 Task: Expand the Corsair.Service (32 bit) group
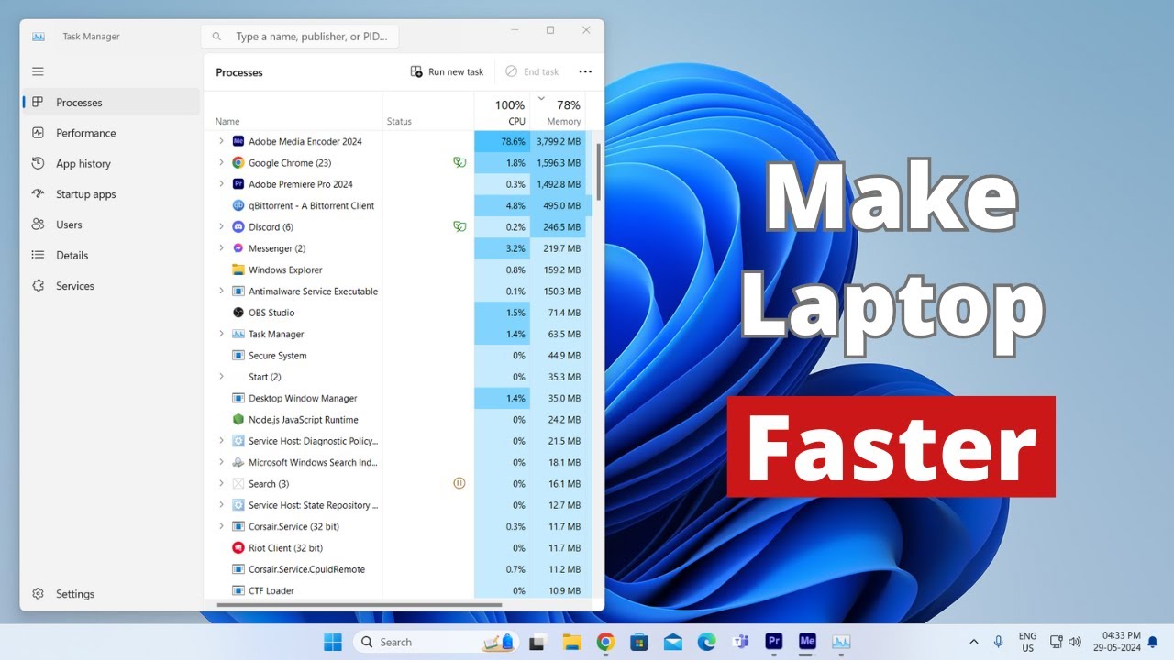tap(221, 526)
